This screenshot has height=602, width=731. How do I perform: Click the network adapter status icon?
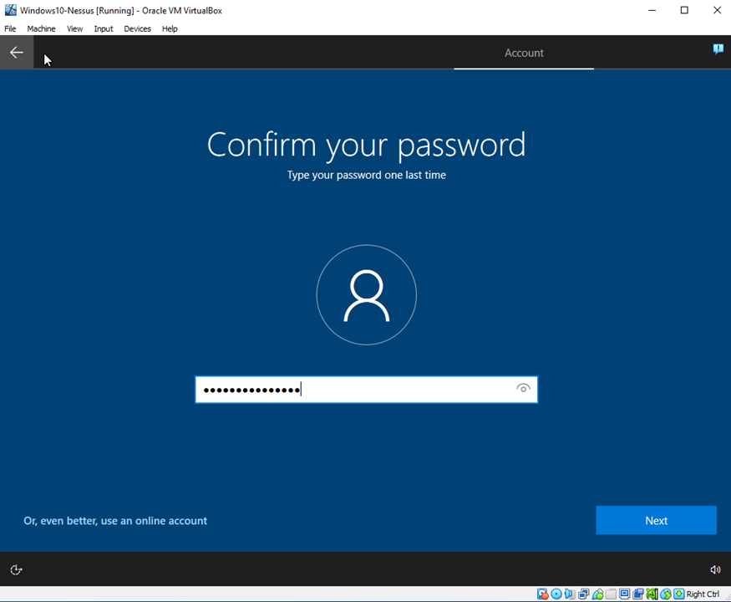click(584, 594)
